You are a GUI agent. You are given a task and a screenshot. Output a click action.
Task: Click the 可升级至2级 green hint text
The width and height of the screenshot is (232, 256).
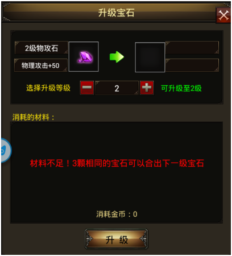[181, 88]
